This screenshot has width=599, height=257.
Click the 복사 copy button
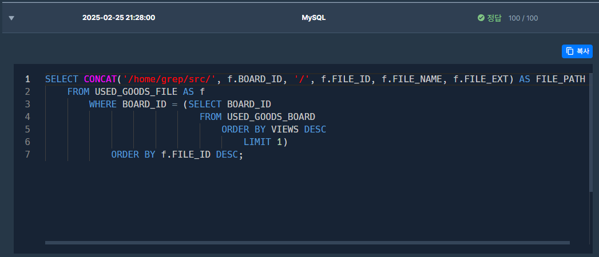click(x=577, y=51)
